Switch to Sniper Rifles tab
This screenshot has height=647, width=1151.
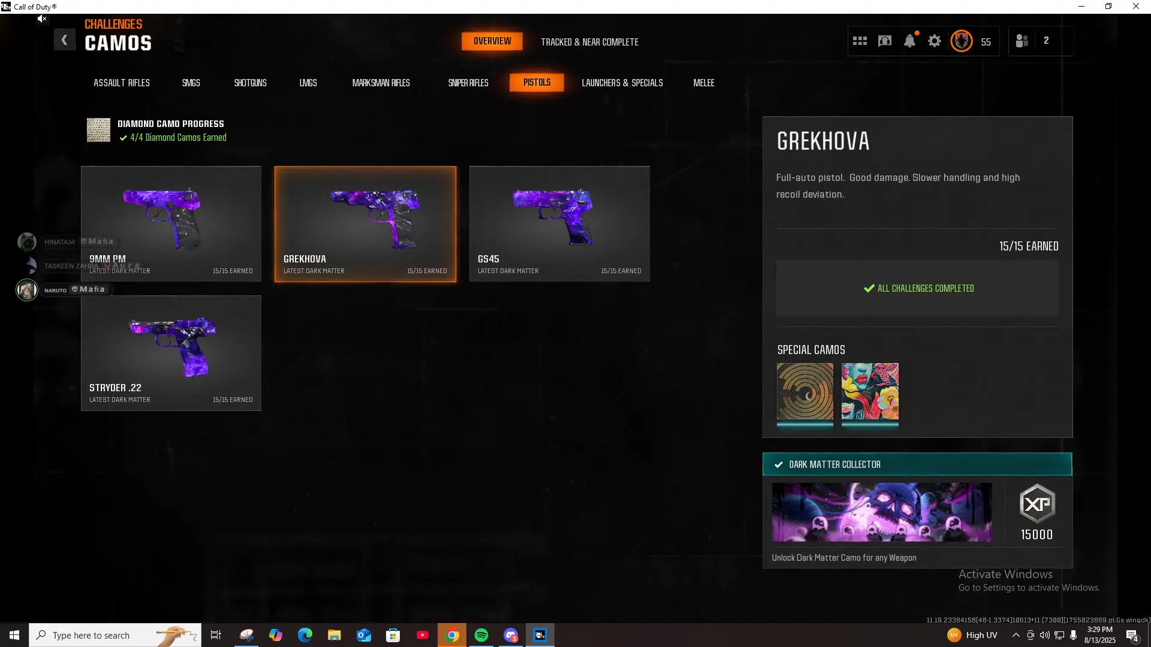[468, 83]
